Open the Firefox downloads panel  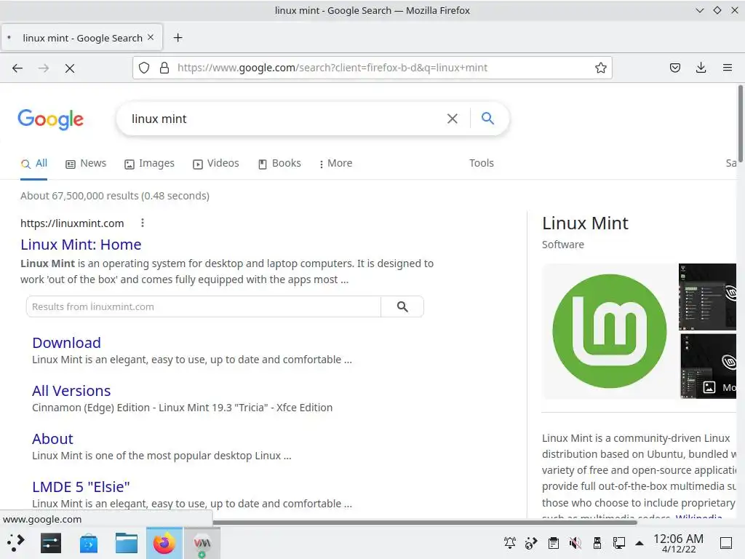701,68
